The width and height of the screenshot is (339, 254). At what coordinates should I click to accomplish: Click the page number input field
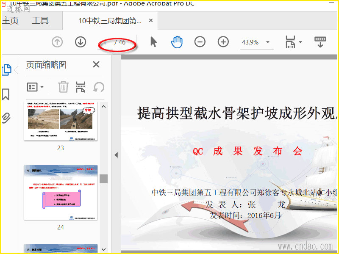(105, 43)
